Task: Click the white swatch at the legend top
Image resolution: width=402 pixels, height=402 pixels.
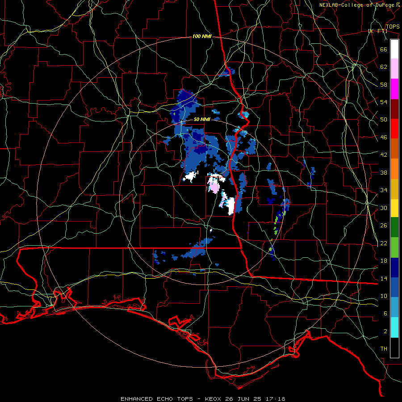Action: (x=394, y=49)
